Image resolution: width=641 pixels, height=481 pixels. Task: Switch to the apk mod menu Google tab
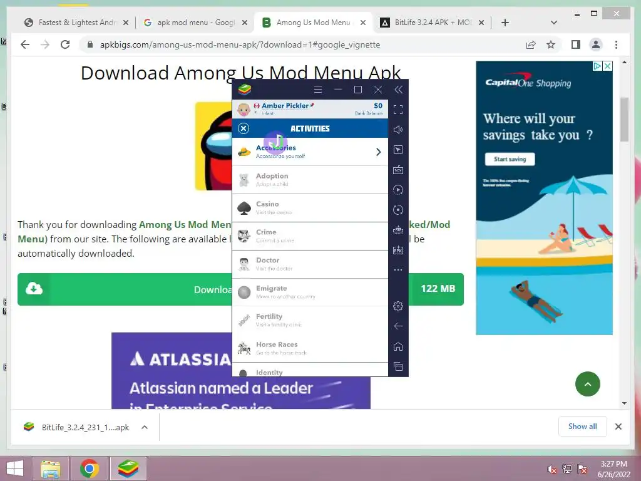195,23
